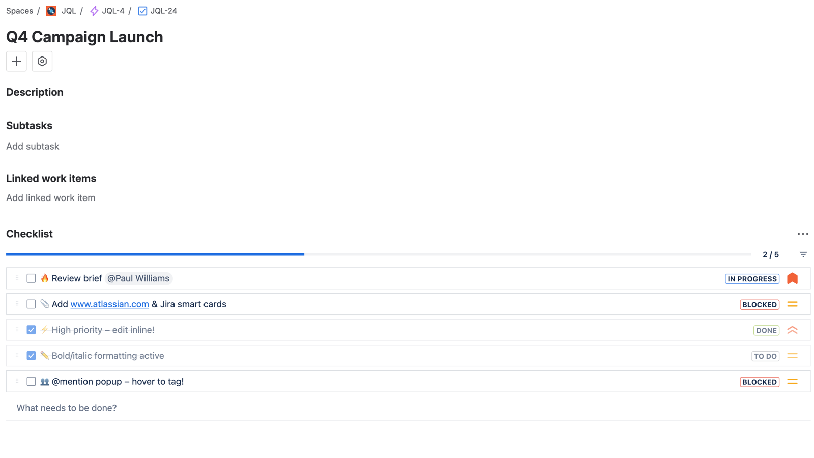The height and width of the screenshot is (458, 814).
Task: Click the hexagon settings icon button
Action: [x=42, y=61]
